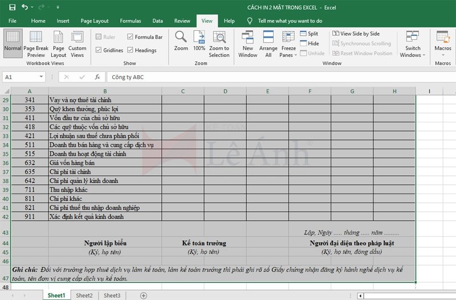The width and height of the screenshot is (456, 300).
Task: Open the Data tab
Action: [x=157, y=21]
